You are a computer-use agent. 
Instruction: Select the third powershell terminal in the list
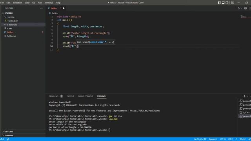point(245,108)
